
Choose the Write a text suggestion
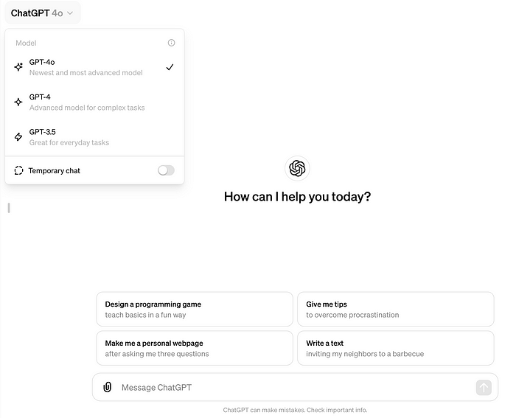coord(396,348)
